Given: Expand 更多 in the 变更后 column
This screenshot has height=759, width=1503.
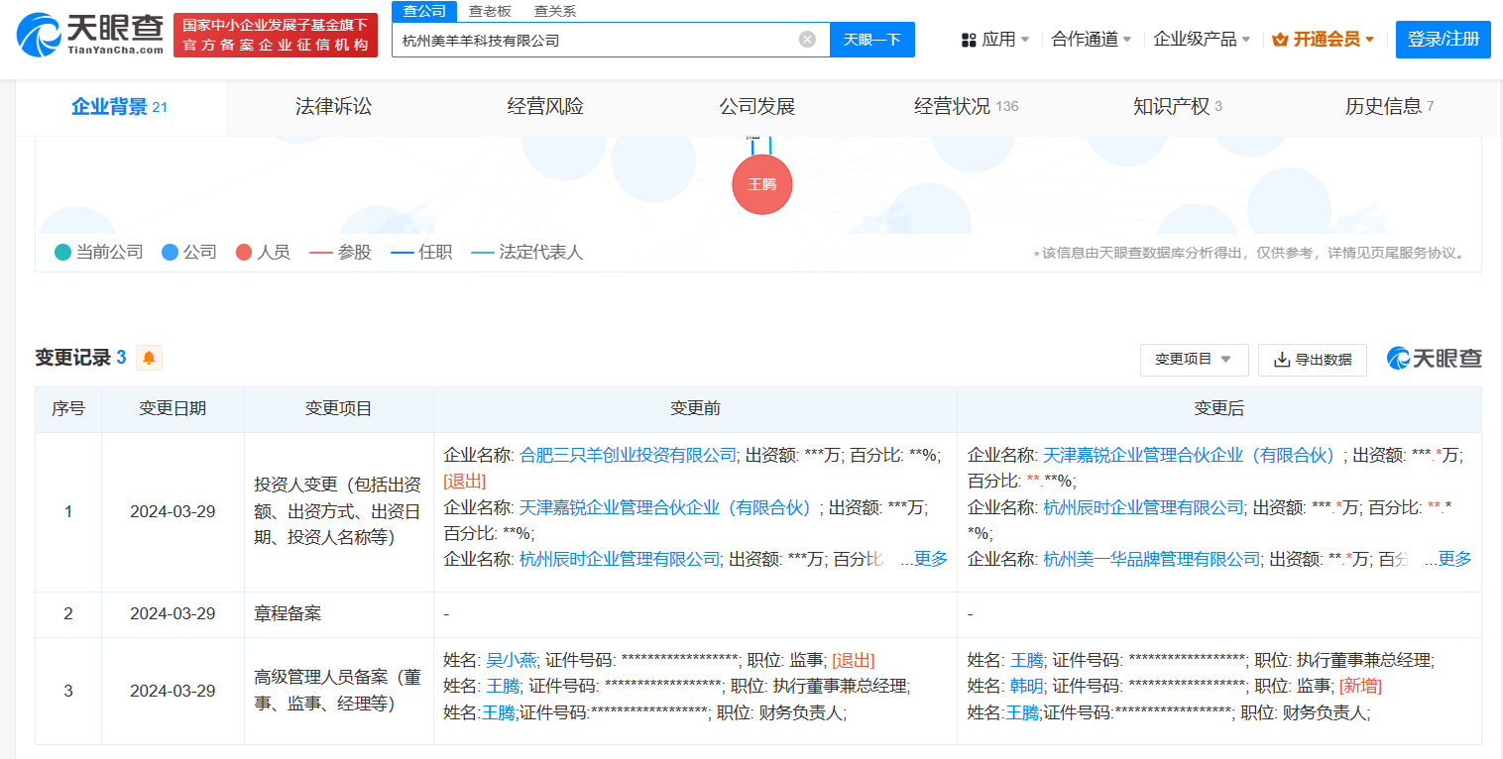Looking at the screenshot, I should click(1454, 559).
